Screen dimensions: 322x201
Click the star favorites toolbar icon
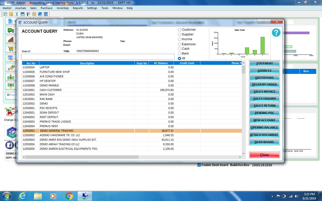pos(34,14)
